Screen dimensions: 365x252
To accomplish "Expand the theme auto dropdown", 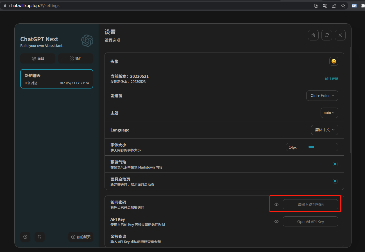I will coord(329,113).
